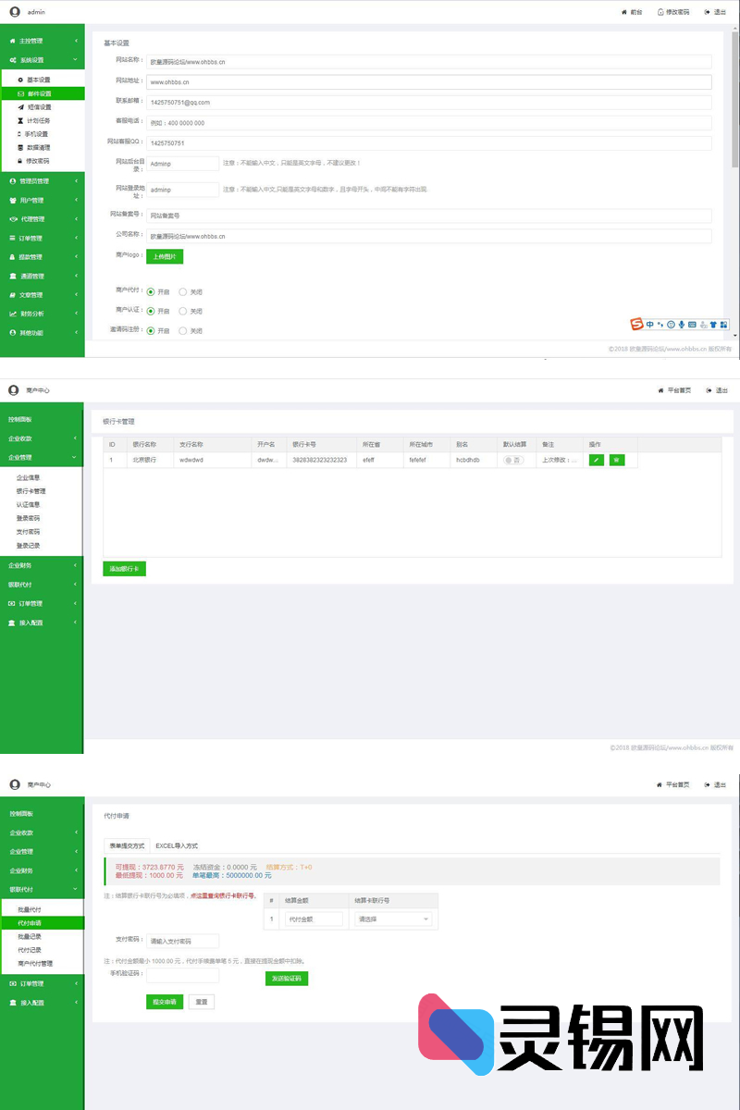Select 关闭 radio for 商户代付

point(183,291)
